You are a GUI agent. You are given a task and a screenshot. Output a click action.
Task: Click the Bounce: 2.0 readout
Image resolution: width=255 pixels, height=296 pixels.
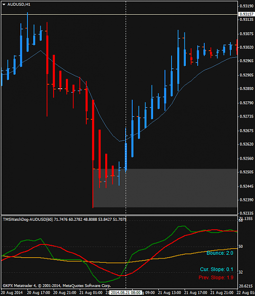click(x=220, y=253)
